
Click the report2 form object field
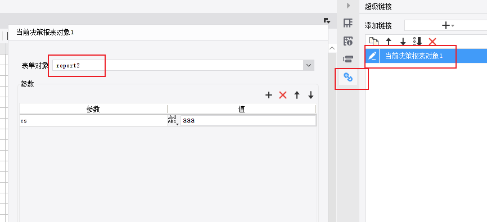pyautogui.click(x=178, y=66)
